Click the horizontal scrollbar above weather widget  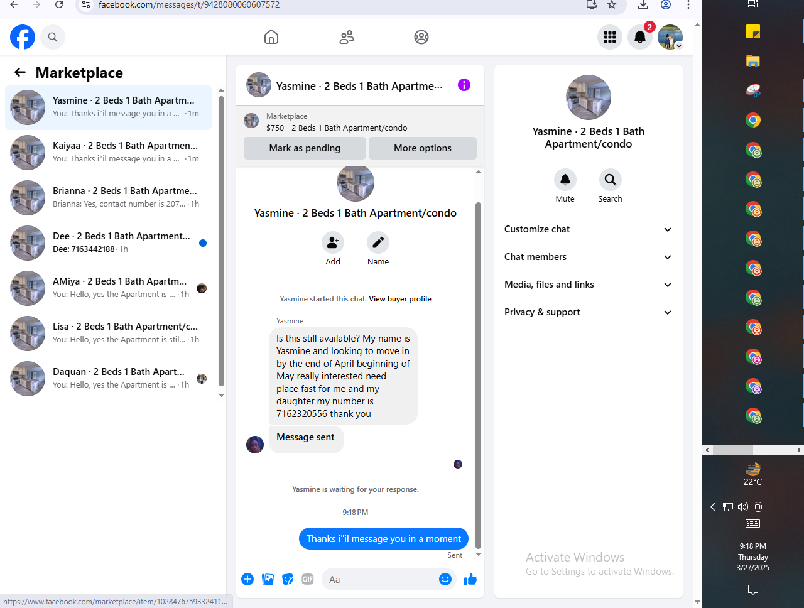733,450
